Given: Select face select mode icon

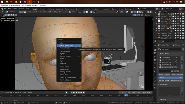Looking at the screenshot, I should (25, 12).
